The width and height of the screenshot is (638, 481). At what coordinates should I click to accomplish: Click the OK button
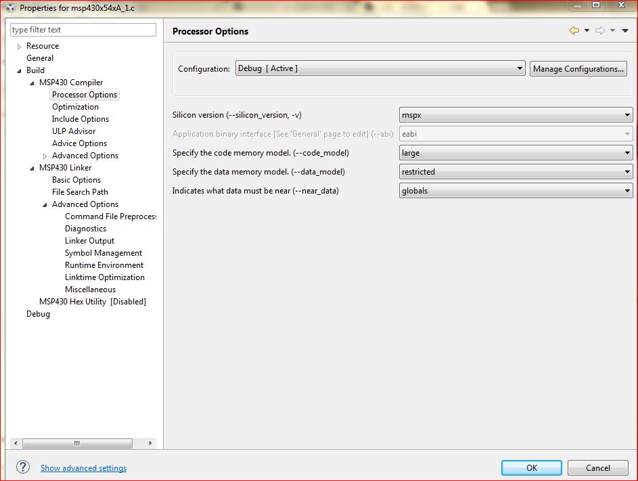pos(531,468)
